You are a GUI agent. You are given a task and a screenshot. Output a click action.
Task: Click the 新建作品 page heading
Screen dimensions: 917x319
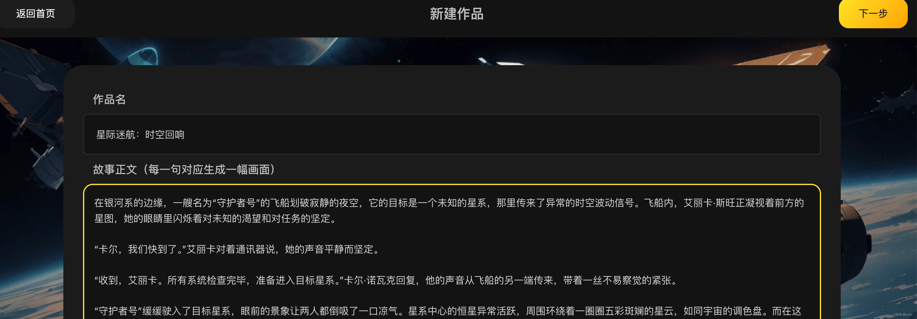(457, 14)
